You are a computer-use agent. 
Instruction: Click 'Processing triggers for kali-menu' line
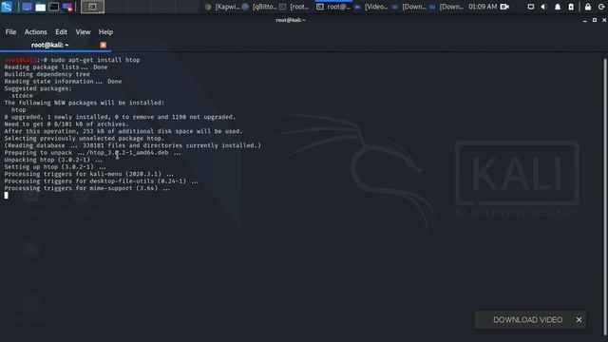[x=88, y=174]
